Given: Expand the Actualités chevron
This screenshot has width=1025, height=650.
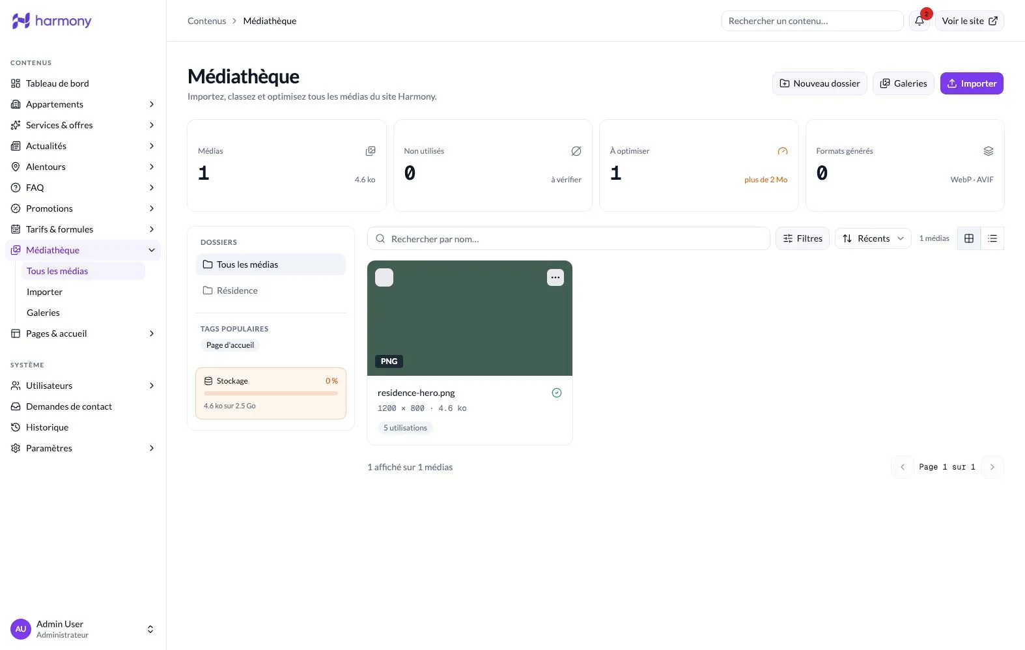Looking at the screenshot, I should coord(152,146).
